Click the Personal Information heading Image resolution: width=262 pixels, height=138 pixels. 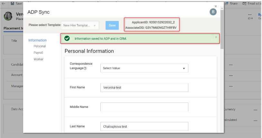(x=89, y=51)
